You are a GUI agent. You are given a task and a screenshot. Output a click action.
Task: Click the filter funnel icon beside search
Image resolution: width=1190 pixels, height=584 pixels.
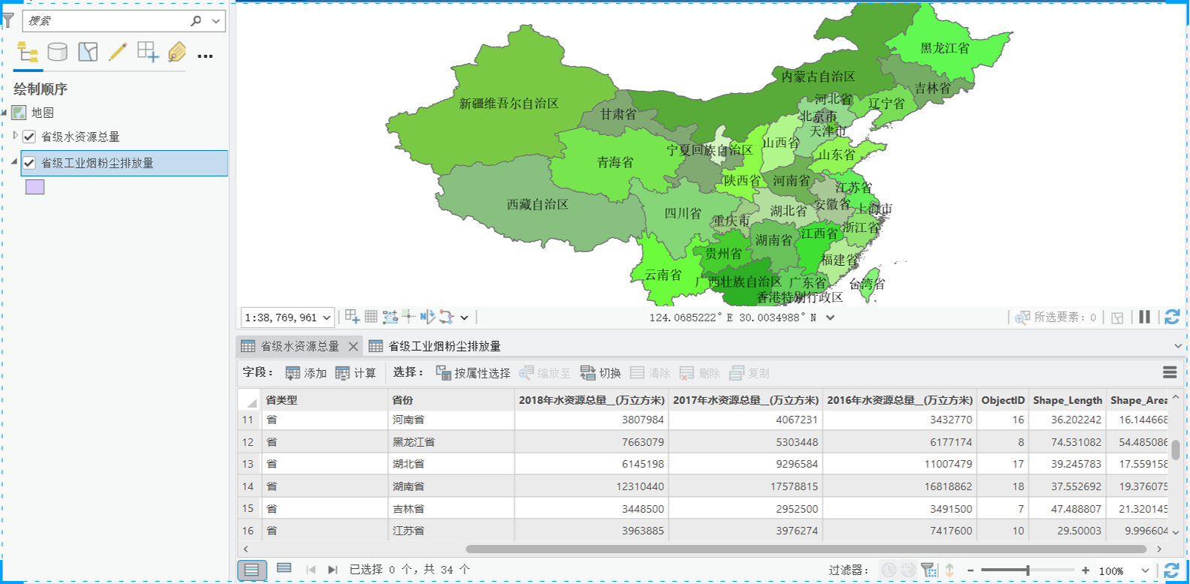coord(8,20)
